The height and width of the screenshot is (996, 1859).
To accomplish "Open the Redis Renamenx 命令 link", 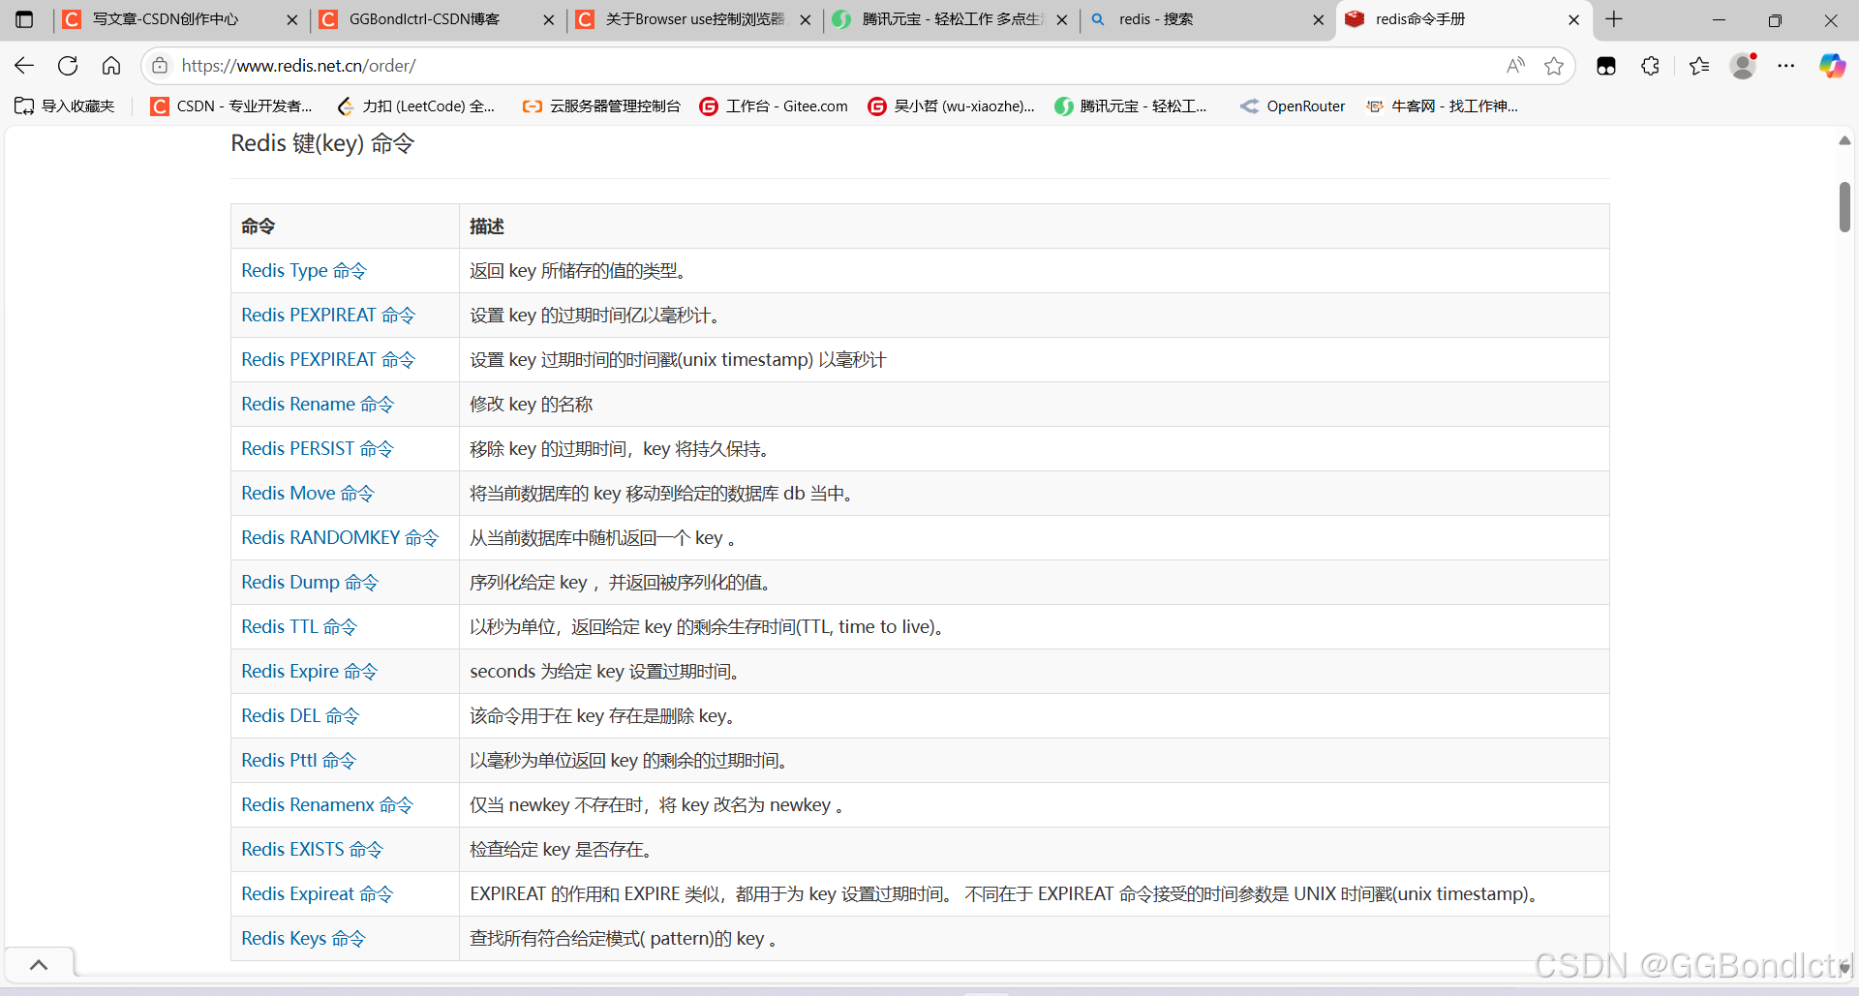I will pyautogui.click(x=327, y=805).
